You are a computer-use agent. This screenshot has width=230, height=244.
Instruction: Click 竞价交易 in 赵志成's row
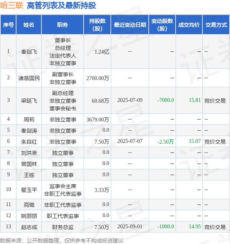click(x=215, y=227)
